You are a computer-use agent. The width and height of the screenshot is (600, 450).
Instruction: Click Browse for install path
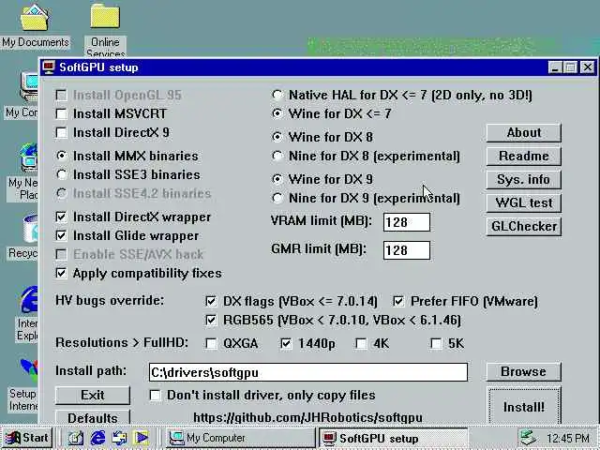(523, 371)
